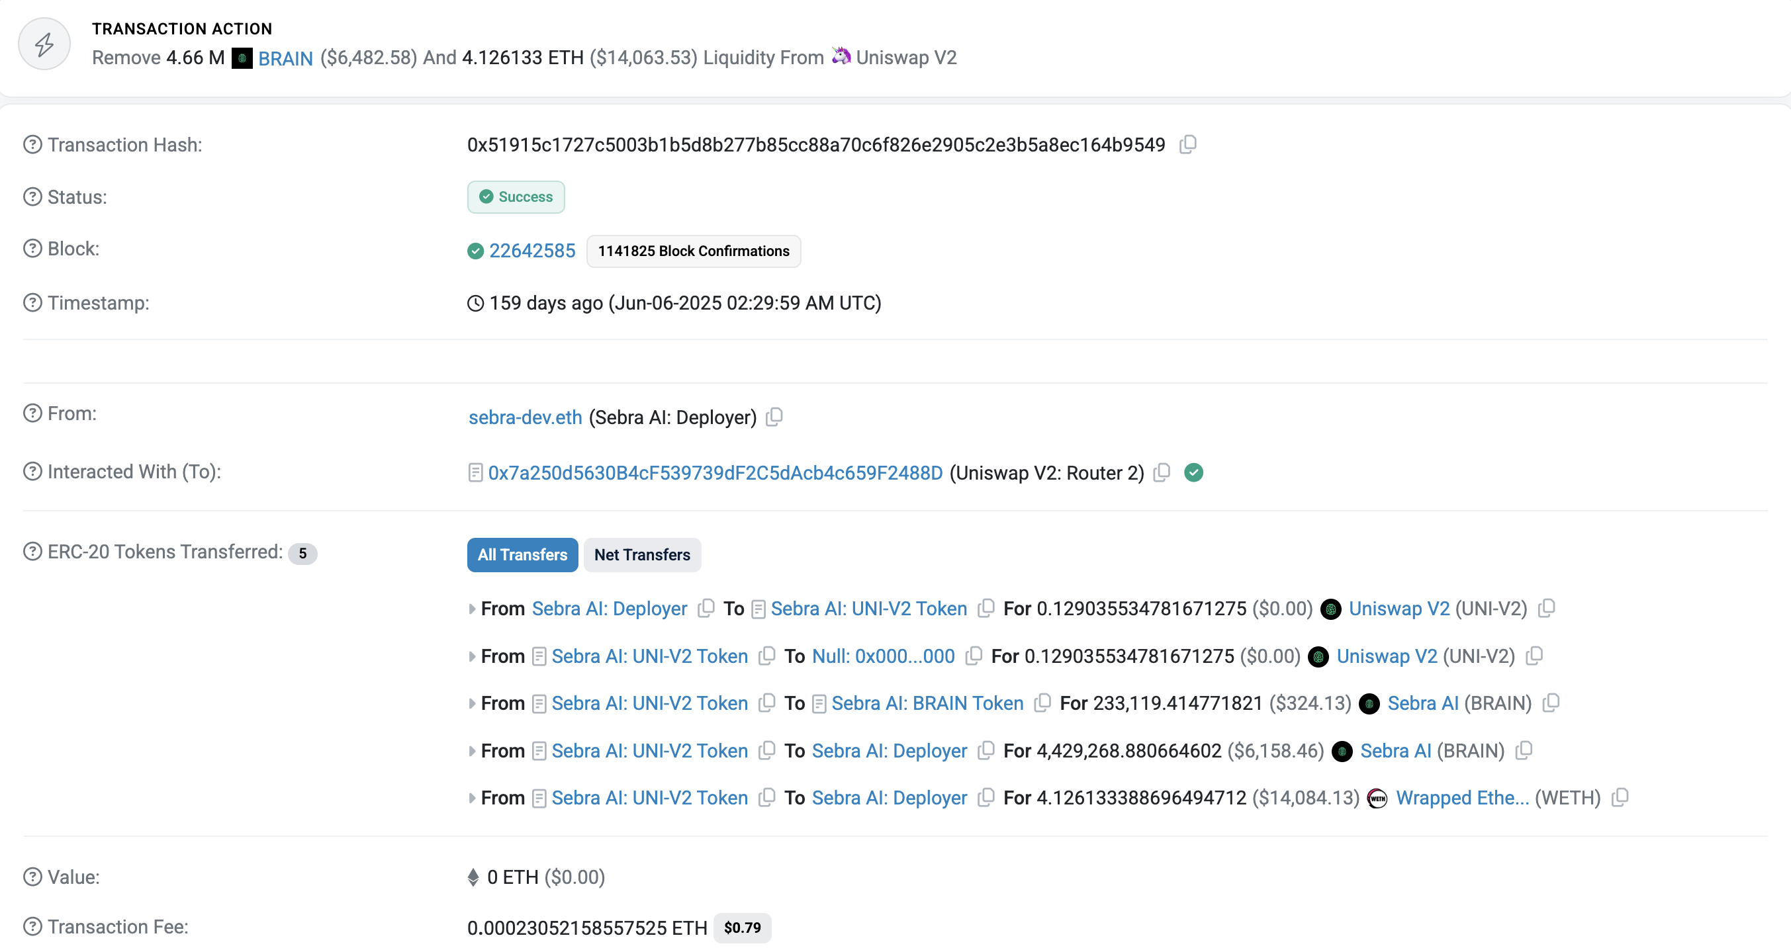Viewport: 1791px width, 950px height.
Task: Expand the transfer row to Null: 0x000...000
Action: click(x=472, y=656)
